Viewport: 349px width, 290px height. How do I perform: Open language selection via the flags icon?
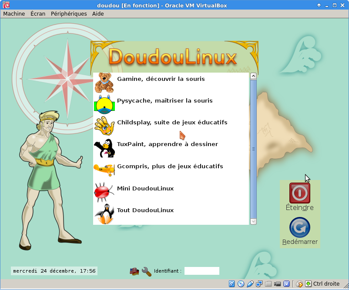pyautogui.click(x=134, y=271)
